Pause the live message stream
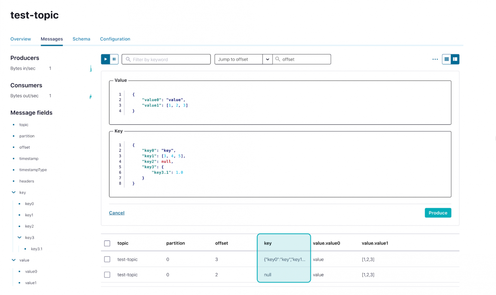The image size is (496, 295). [114, 59]
